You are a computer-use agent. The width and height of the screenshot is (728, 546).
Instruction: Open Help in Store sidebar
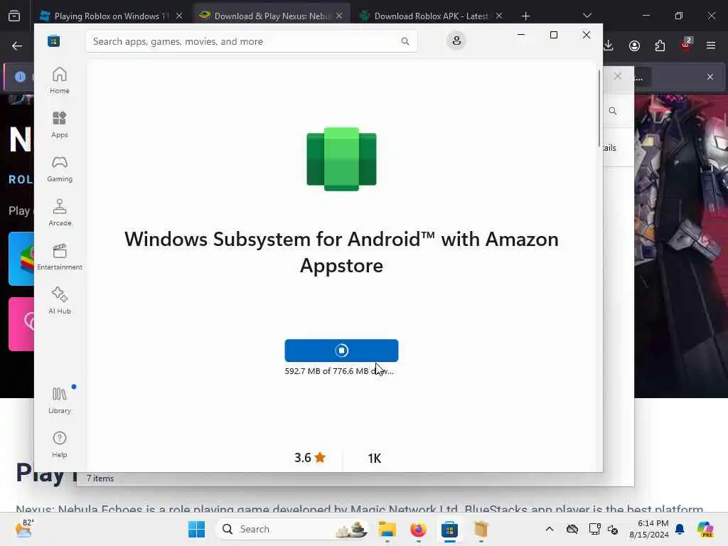(60, 444)
